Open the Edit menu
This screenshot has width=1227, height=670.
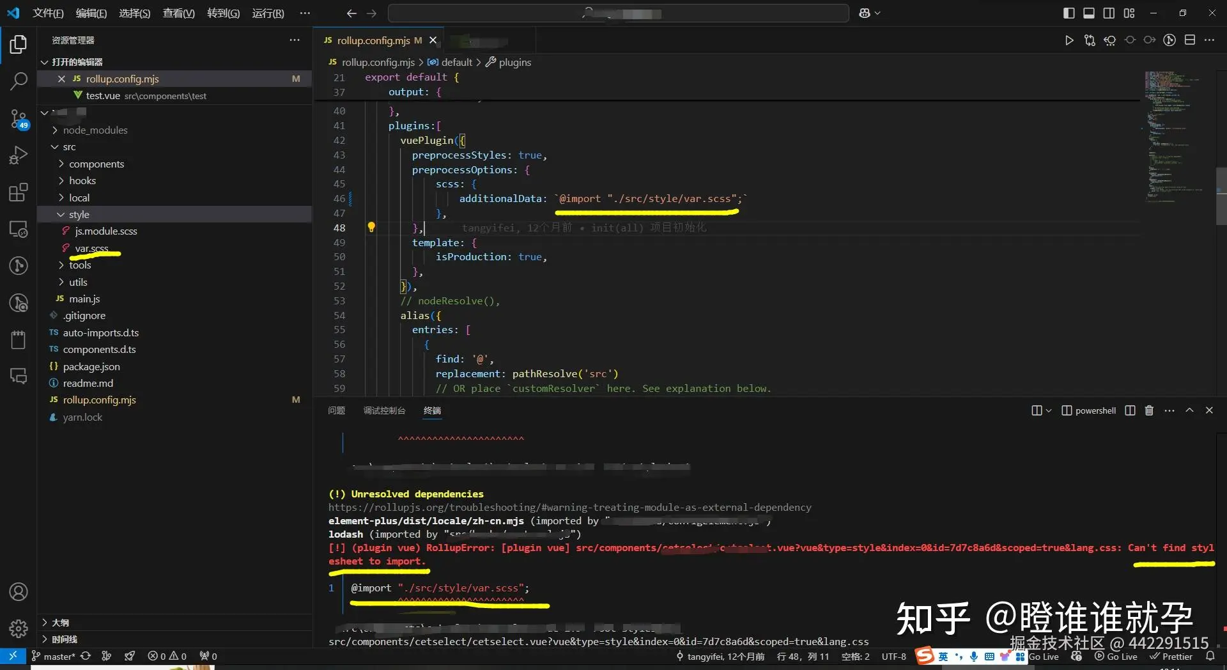(91, 13)
